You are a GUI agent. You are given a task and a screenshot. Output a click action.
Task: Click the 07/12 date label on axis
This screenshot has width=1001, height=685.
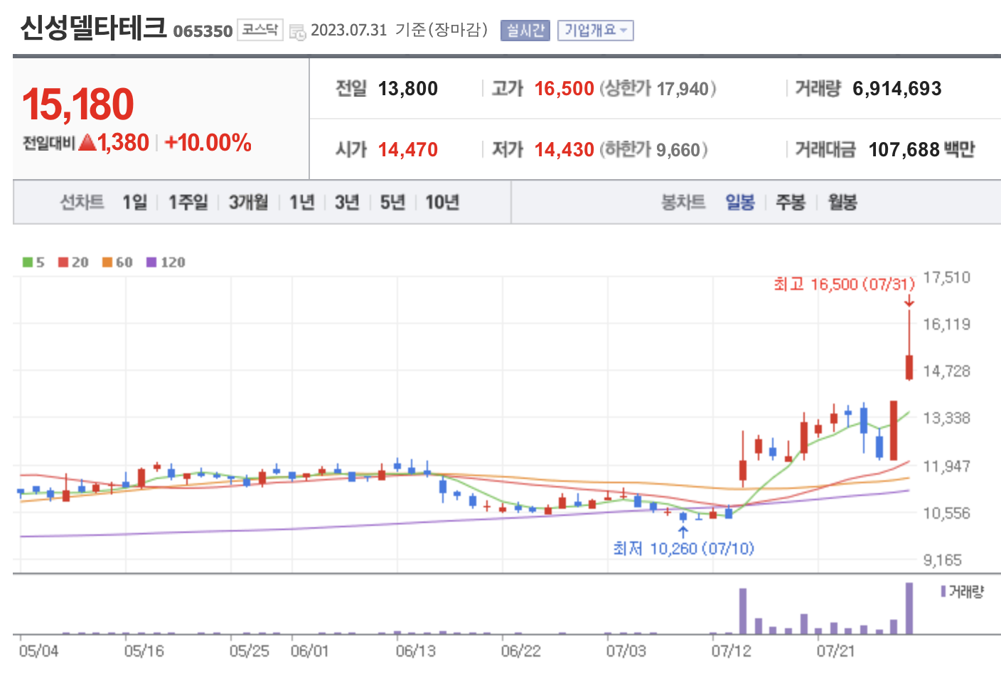731,652
